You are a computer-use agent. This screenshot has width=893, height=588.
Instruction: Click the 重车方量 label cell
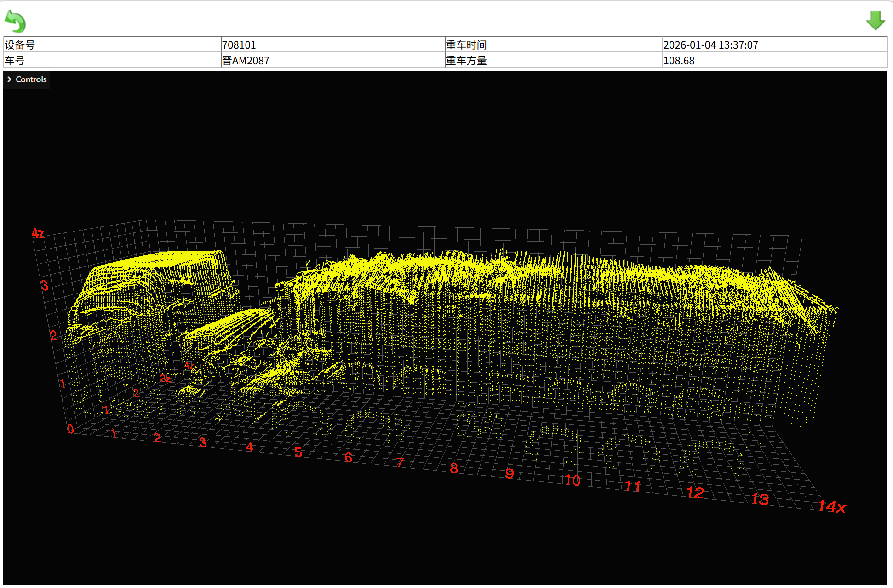click(466, 61)
